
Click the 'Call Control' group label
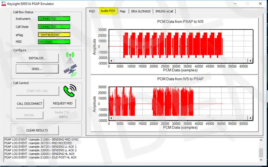click(21, 83)
